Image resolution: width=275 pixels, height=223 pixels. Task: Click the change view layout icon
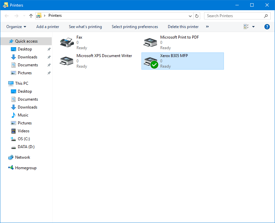(x=246, y=27)
